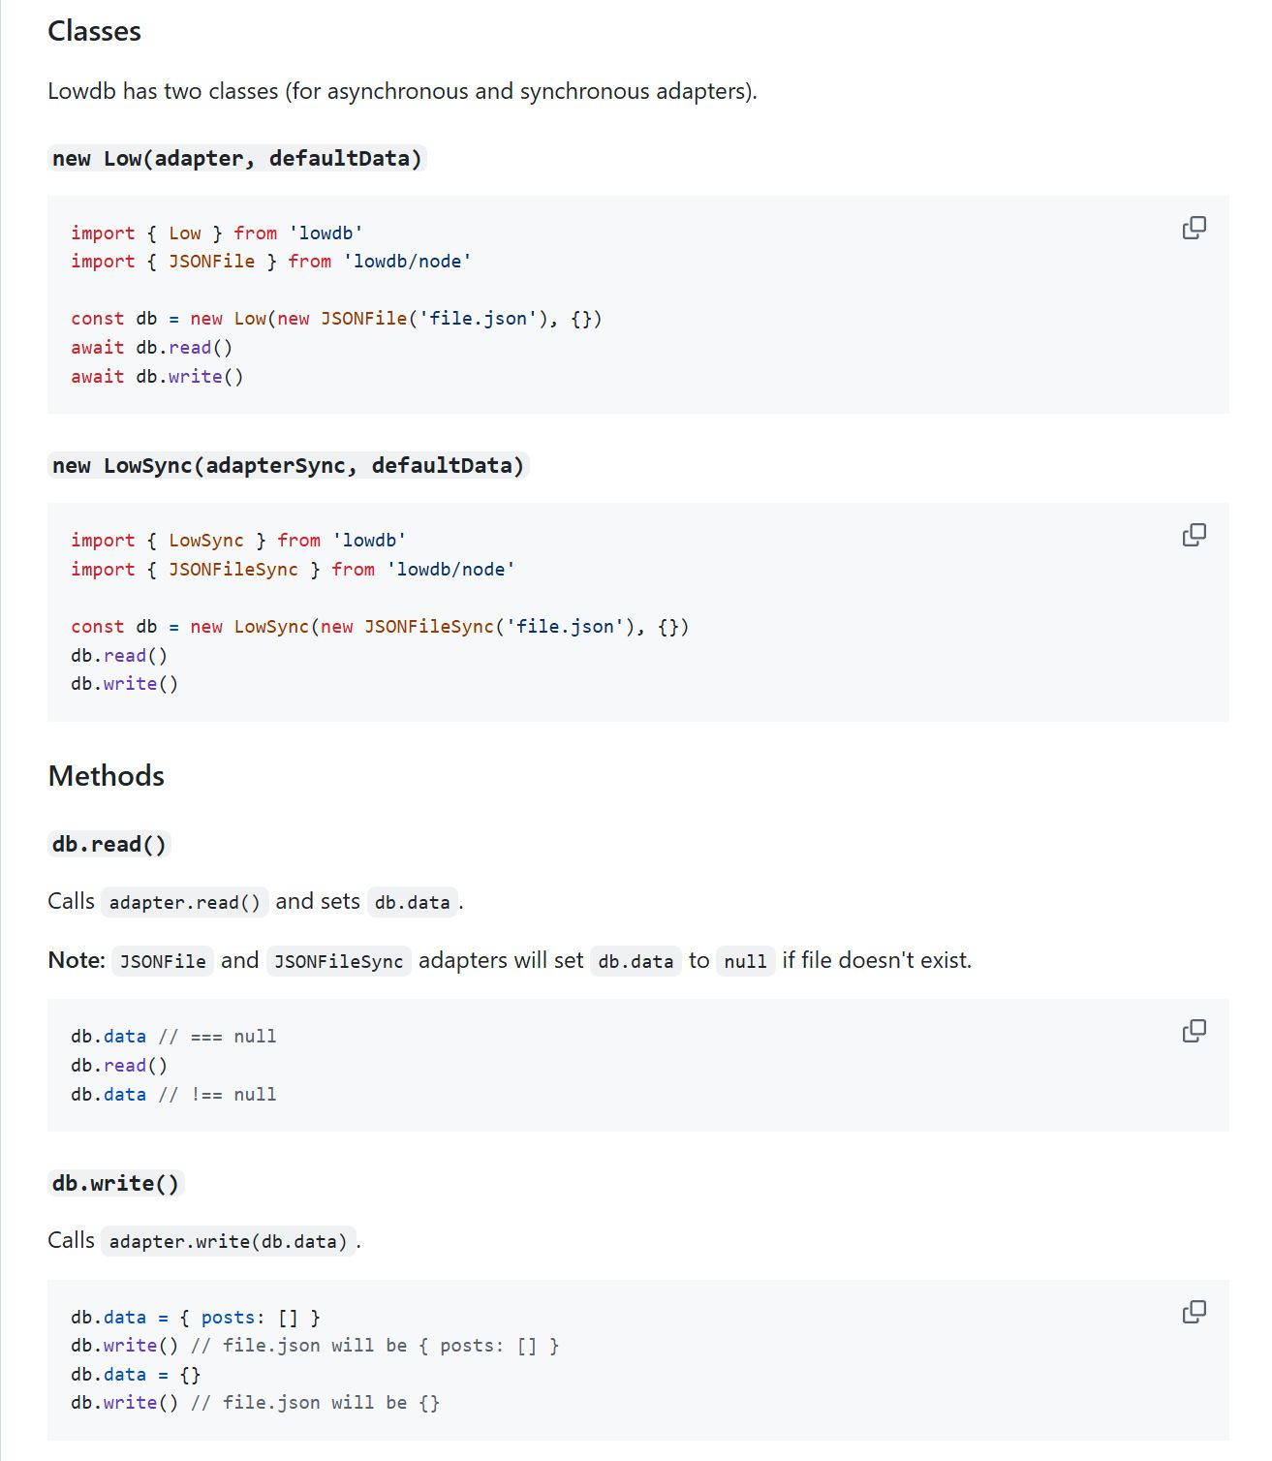Copy the db.write() posts example code
The height and width of the screenshot is (1461, 1272).
tap(1194, 1312)
